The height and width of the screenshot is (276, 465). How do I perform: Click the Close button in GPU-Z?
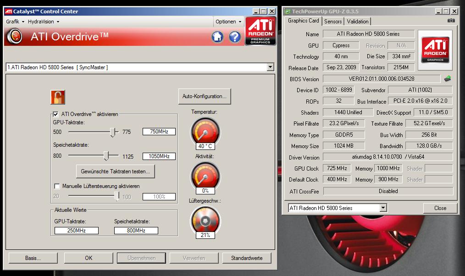(440, 208)
